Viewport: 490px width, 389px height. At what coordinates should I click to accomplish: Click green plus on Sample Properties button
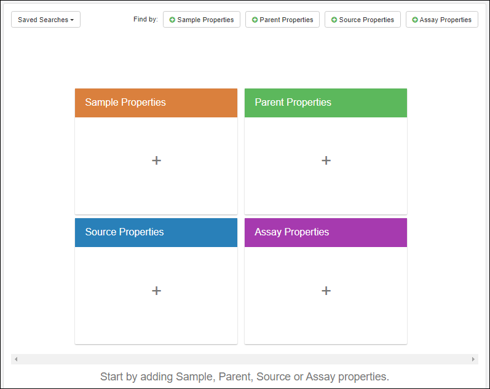[x=172, y=20]
